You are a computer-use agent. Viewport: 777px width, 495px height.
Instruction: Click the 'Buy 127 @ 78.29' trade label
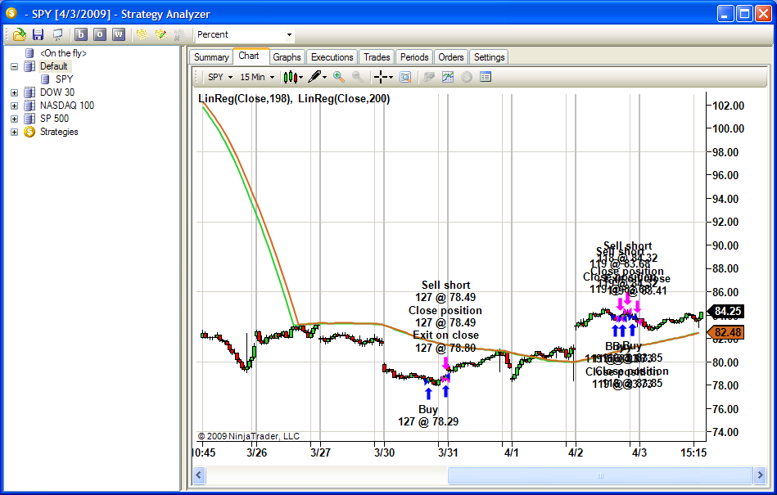[428, 416]
